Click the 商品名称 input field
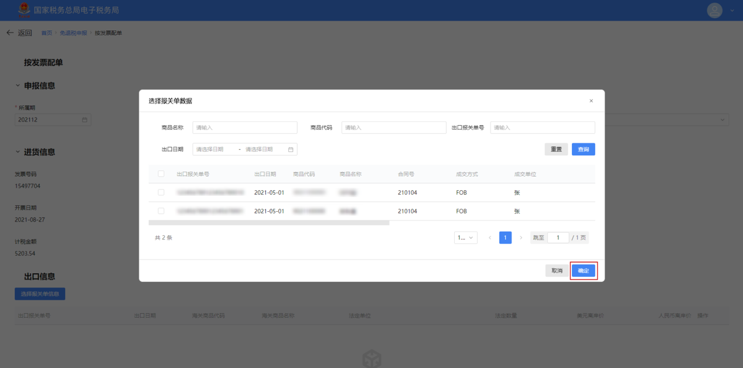The image size is (743, 368). point(244,128)
